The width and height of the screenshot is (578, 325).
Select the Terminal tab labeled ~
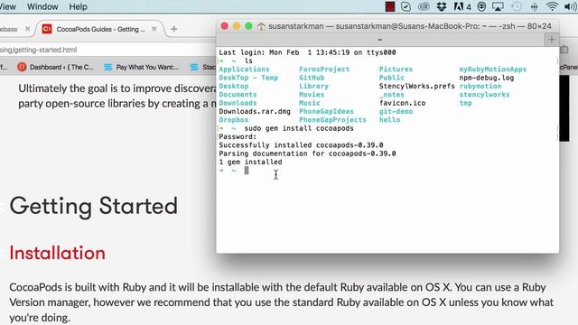(x=380, y=40)
